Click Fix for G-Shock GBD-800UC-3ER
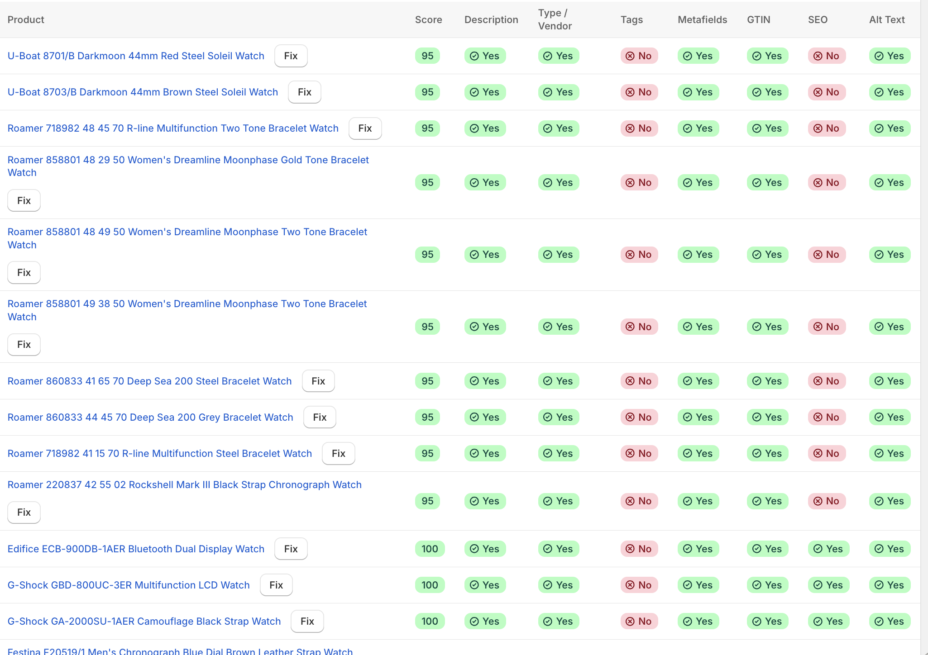 (276, 585)
